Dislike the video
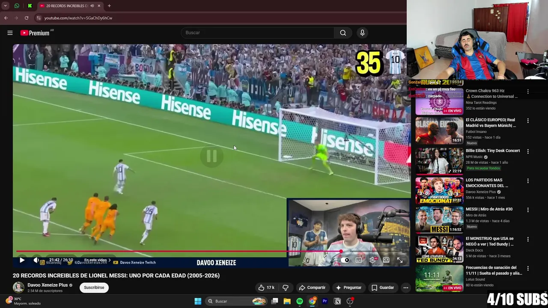The image size is (548, 308). [x=286, y=287]
